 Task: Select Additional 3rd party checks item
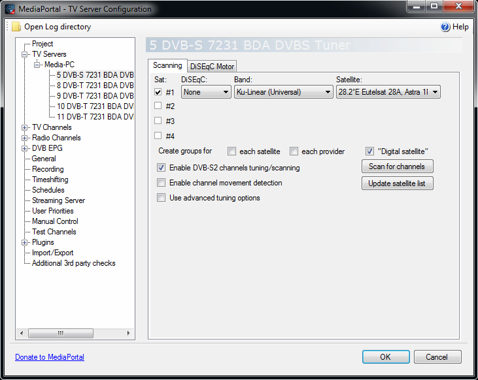pos(73,263)
